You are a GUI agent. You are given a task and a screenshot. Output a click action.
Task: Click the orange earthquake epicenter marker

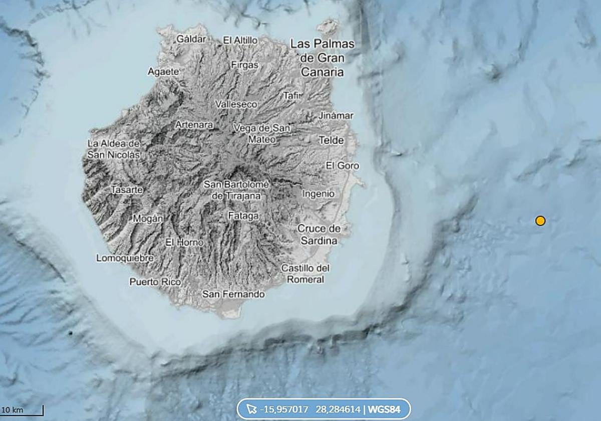click(x=540, y=221)
